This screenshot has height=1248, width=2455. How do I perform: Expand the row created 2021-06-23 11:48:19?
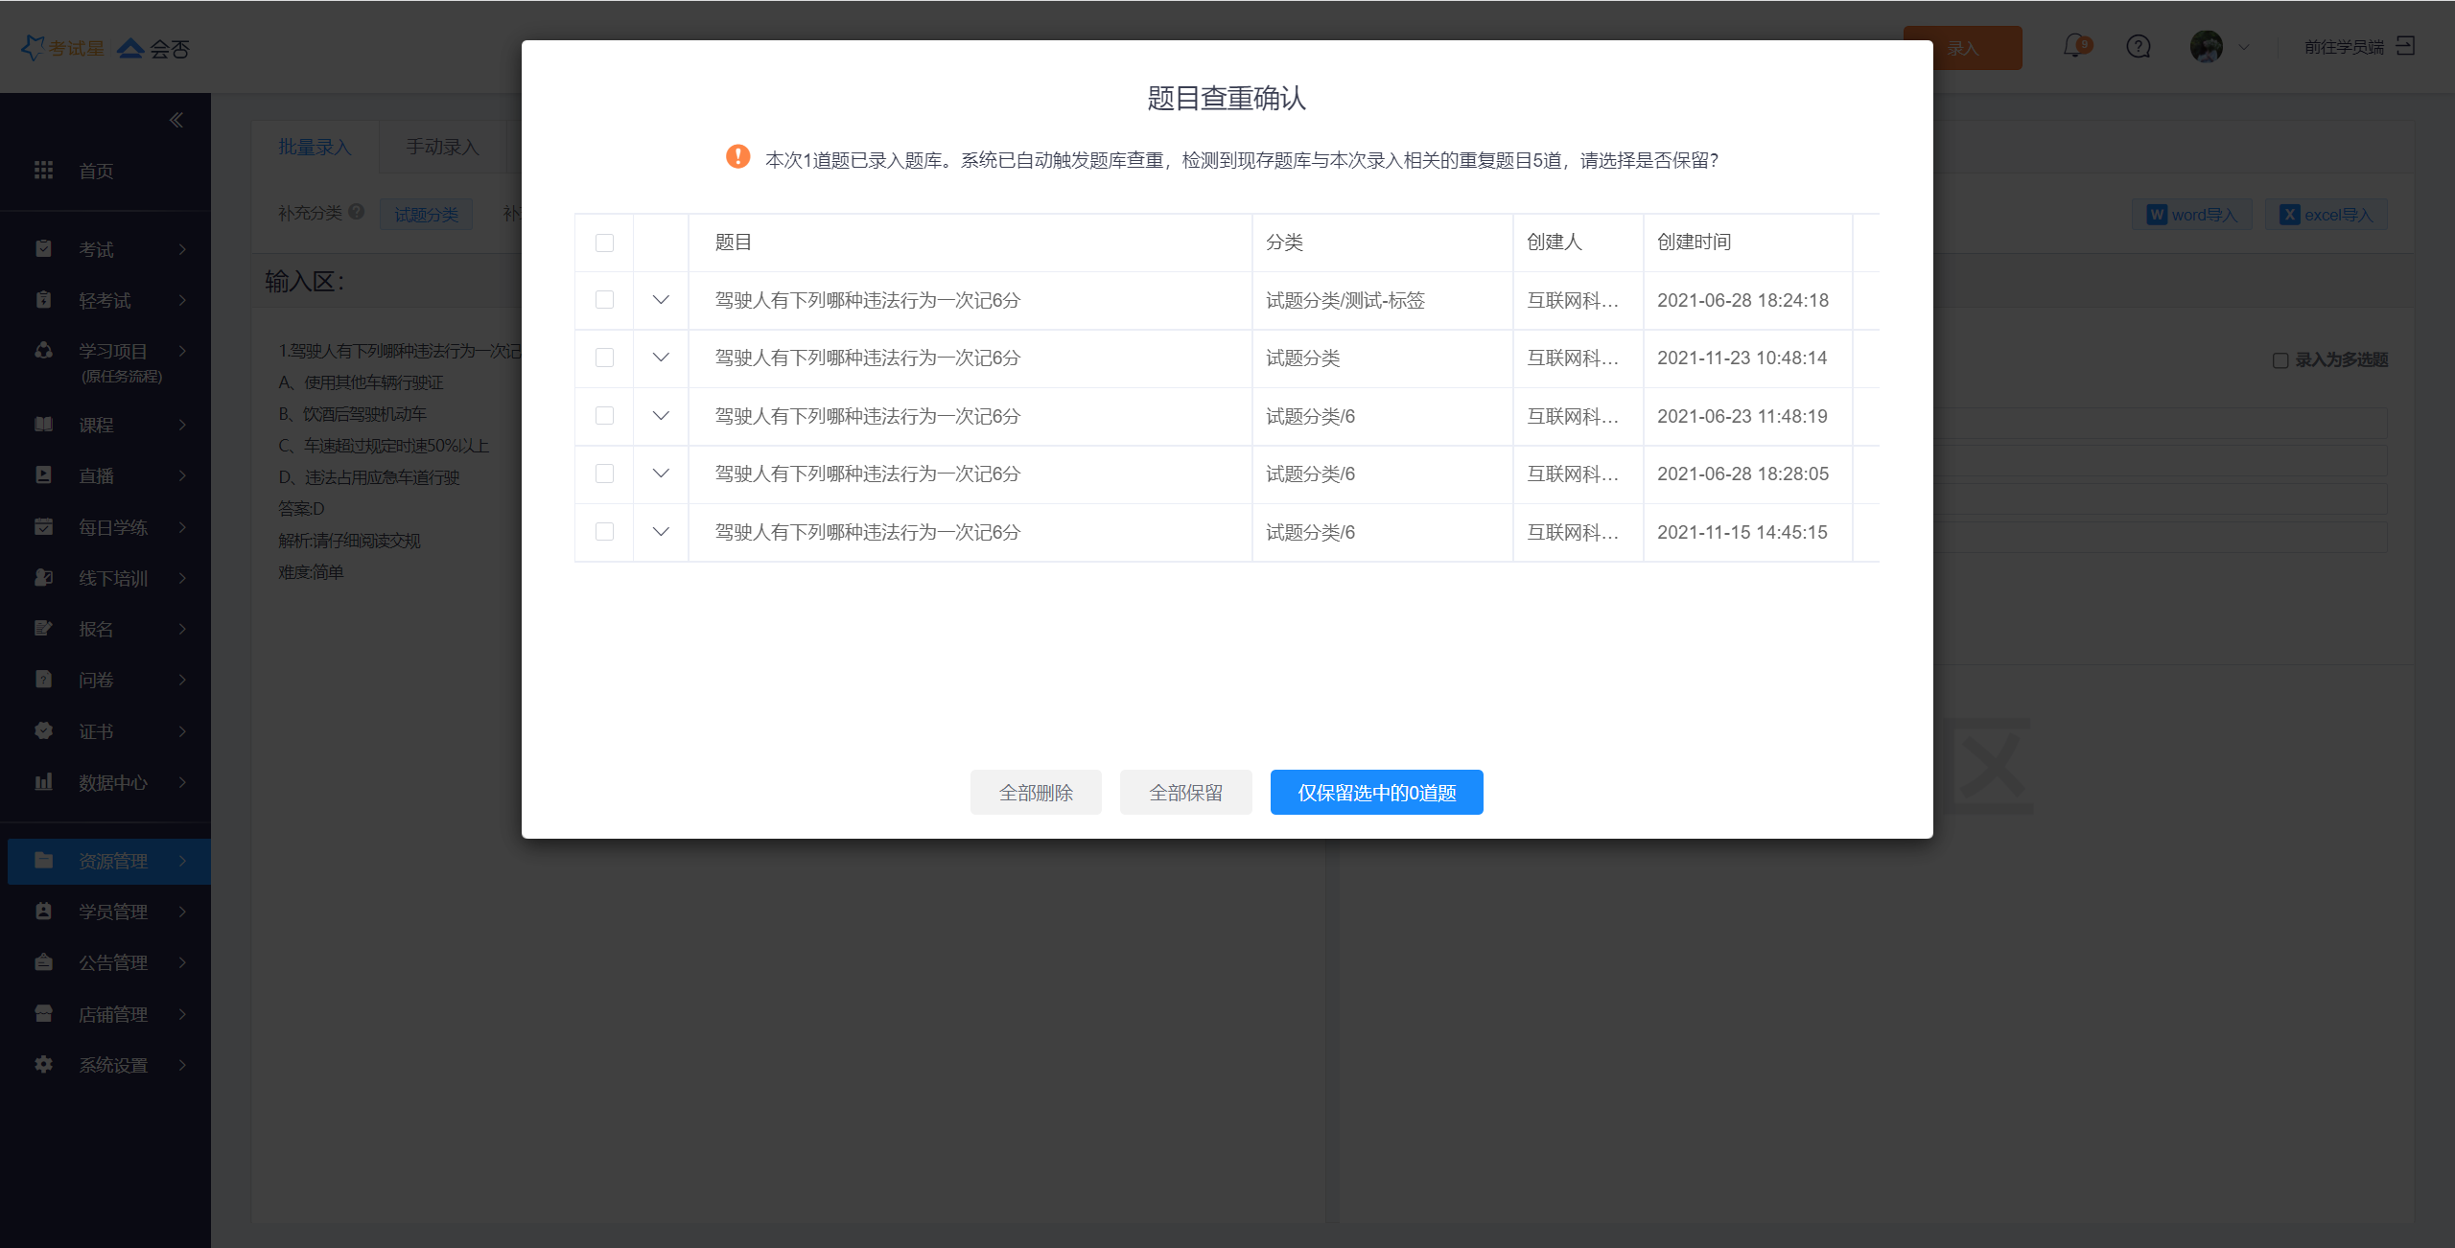[661, 416]
